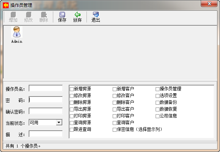Click the 确认密码 input field

45,111
